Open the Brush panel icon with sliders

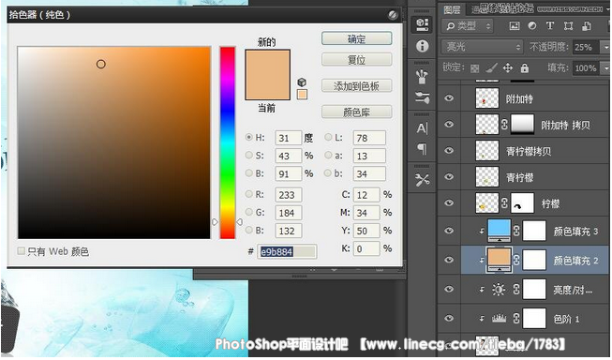(x=422, y=98)
